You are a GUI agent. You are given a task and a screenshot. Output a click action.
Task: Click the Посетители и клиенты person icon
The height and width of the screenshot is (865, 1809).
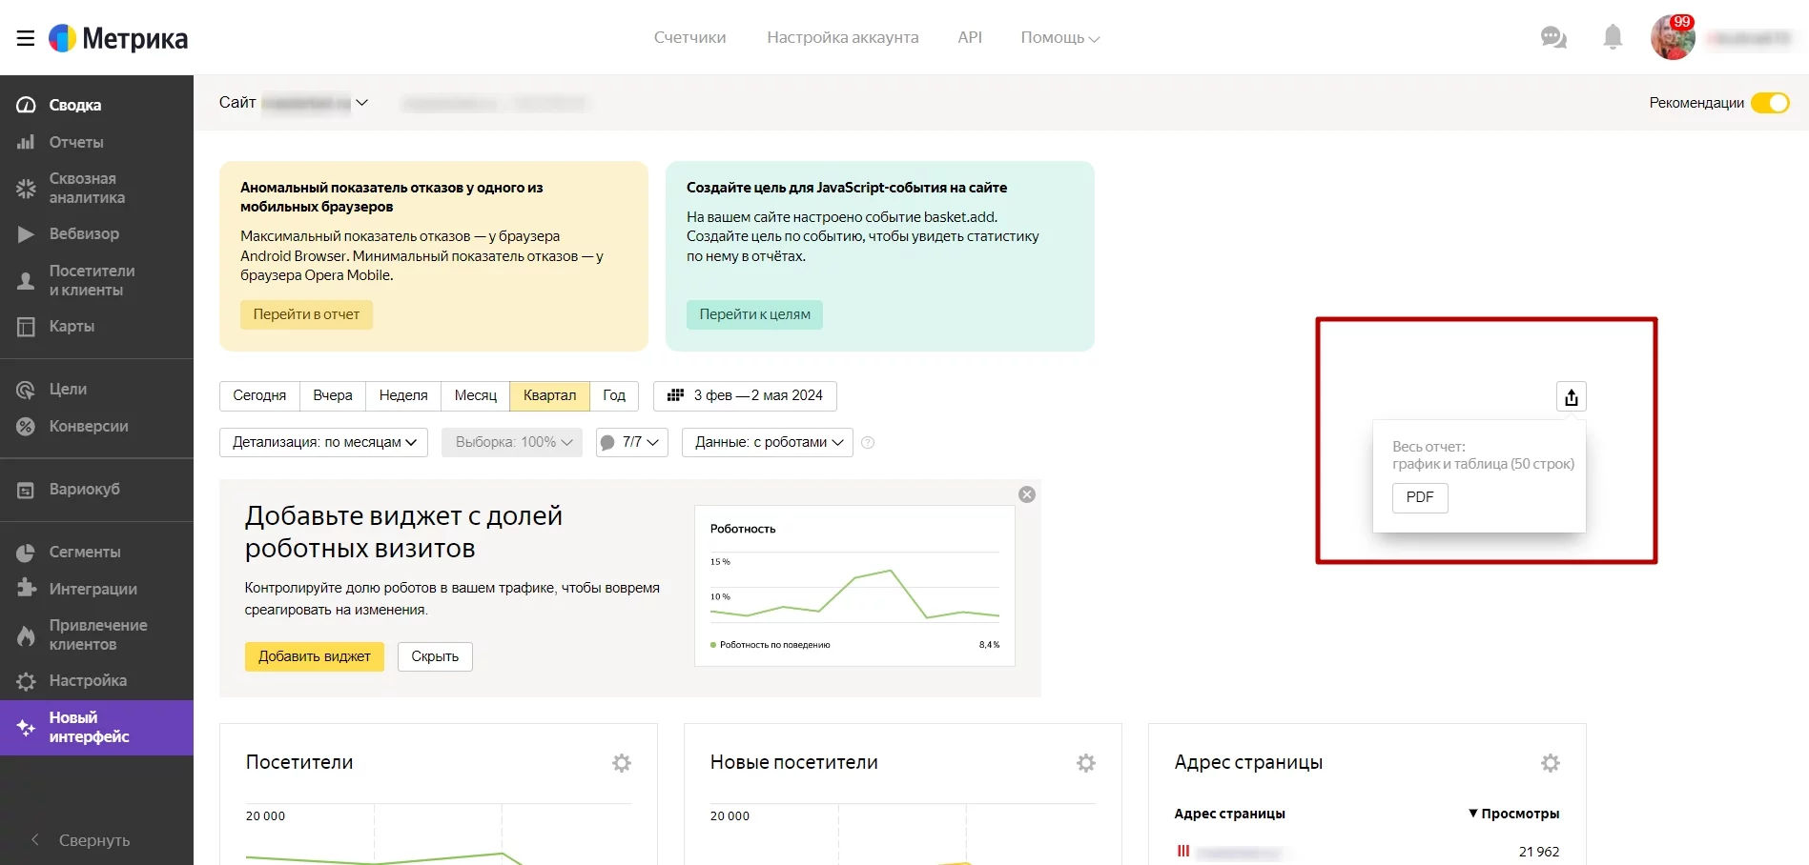point(26,280)
